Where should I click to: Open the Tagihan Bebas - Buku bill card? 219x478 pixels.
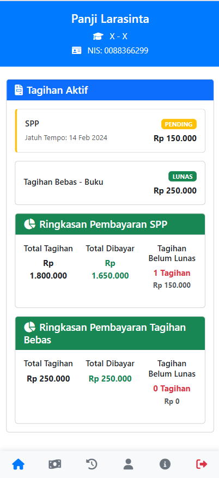110,183
